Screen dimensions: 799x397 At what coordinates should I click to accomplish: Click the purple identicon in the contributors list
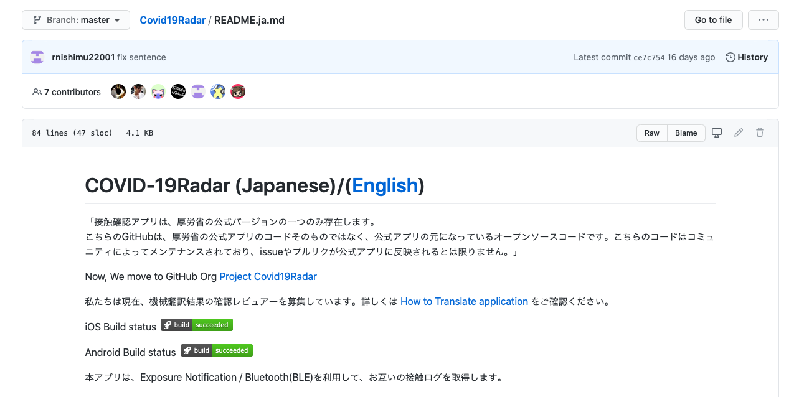point(198,92)
